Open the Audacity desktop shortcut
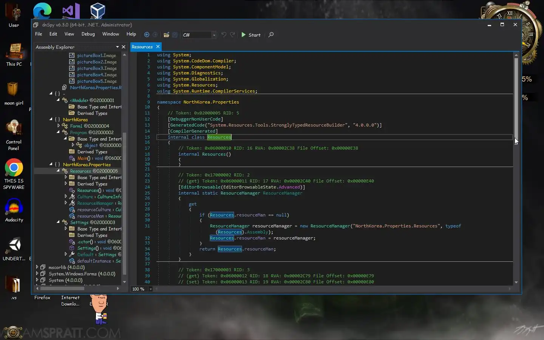 (14, 210)
